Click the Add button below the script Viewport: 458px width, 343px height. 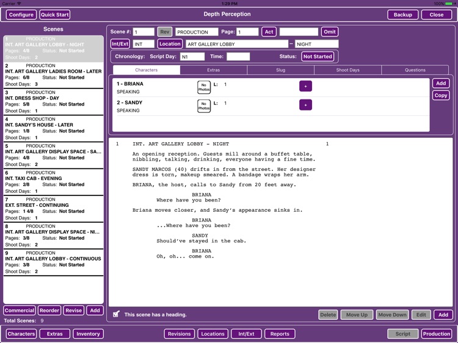(x=443, y=315)
